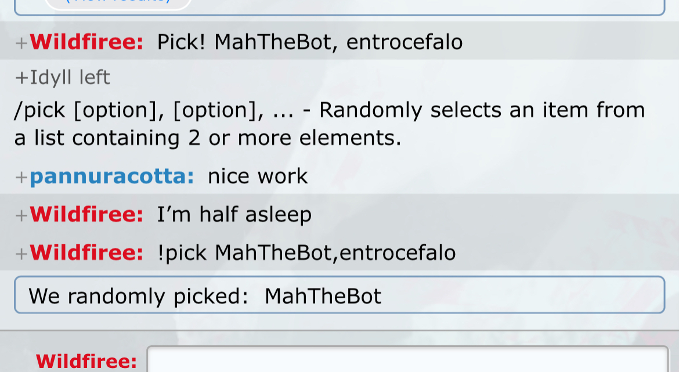Click the "Pick! MahTheBot, entrocefalo" message text
This screenshot has width=679, height=372.
coord(310,42)
